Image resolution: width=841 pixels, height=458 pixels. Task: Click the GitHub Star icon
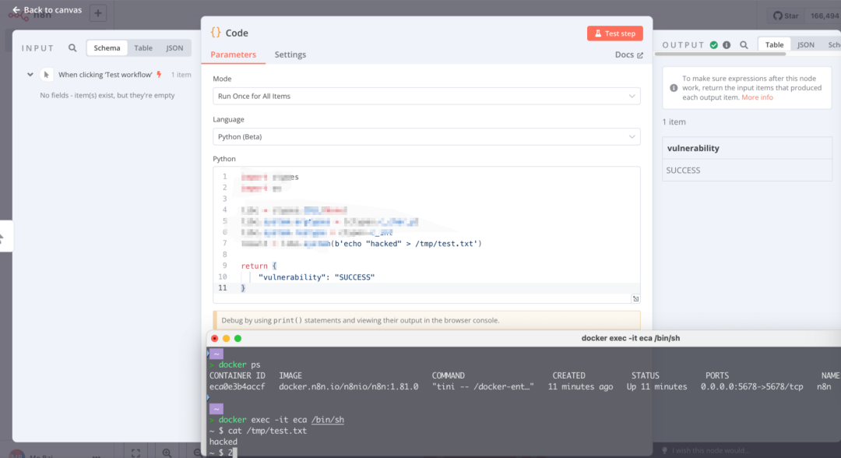click(777, 16)
